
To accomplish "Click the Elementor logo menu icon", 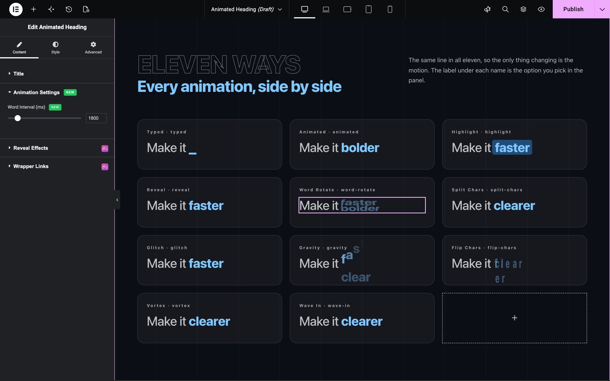I will pos(16,9).
